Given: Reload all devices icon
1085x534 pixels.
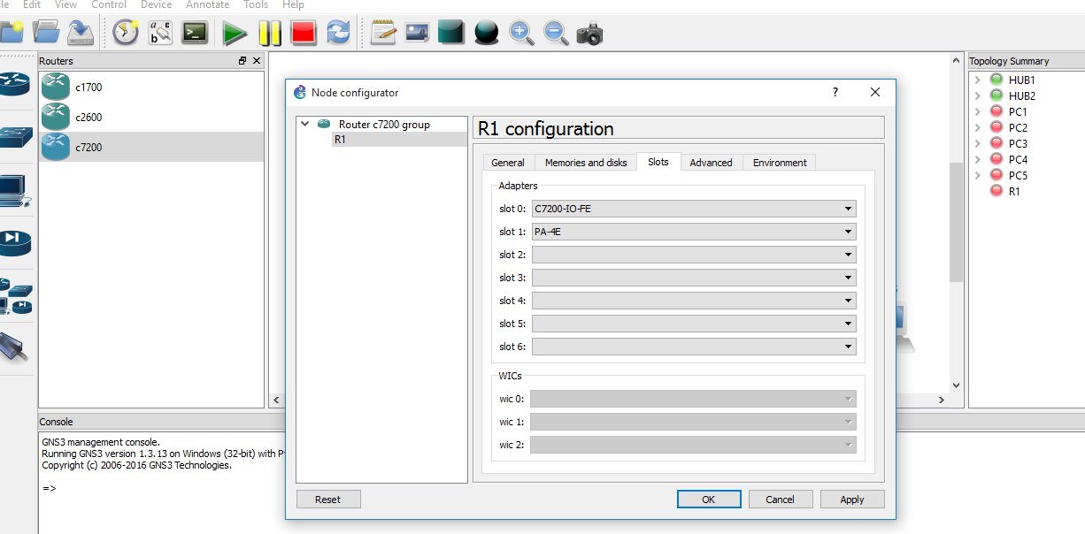Looking at the screenshot, I should point(338,34).
